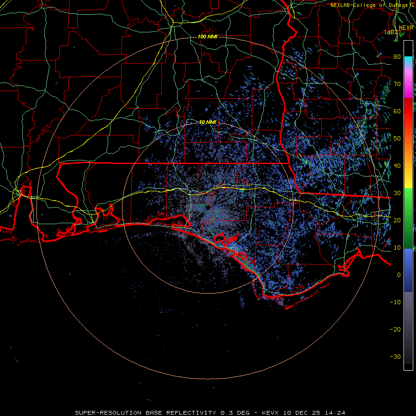Viewport: 416px width, 416px height.
Task: Click the [dBZ] unit label above the color scale
Action: coord(392,32)
